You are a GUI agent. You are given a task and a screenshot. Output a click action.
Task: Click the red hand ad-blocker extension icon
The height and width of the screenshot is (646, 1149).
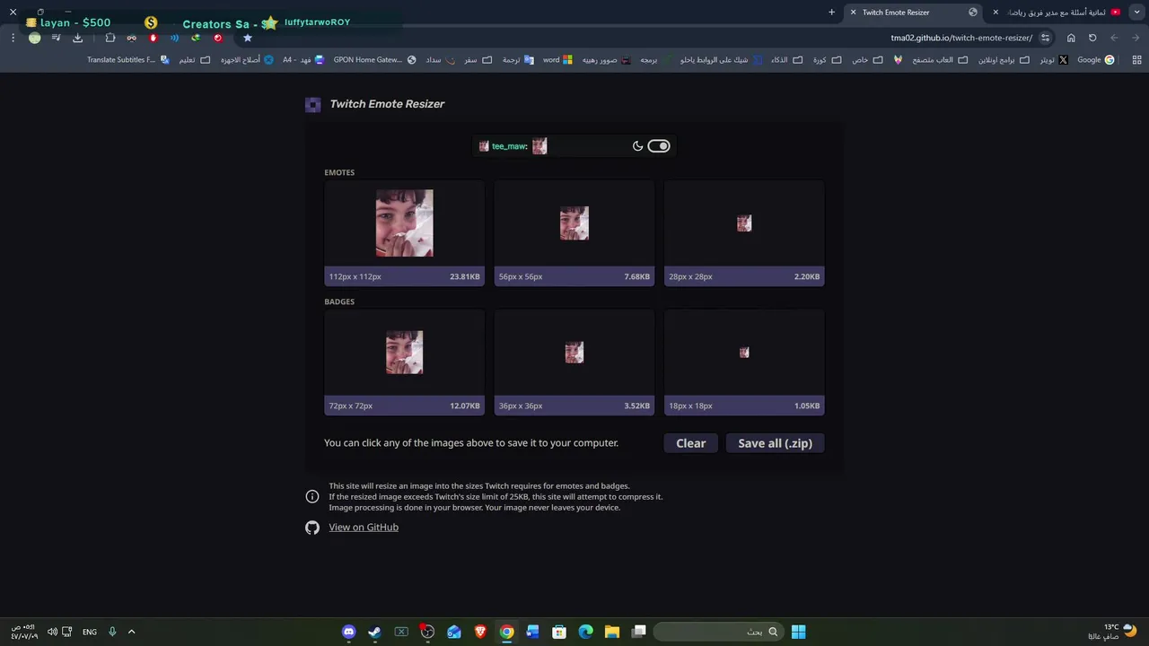click(x=153, y=38)
